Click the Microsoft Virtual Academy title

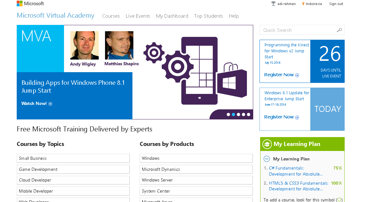55,15
